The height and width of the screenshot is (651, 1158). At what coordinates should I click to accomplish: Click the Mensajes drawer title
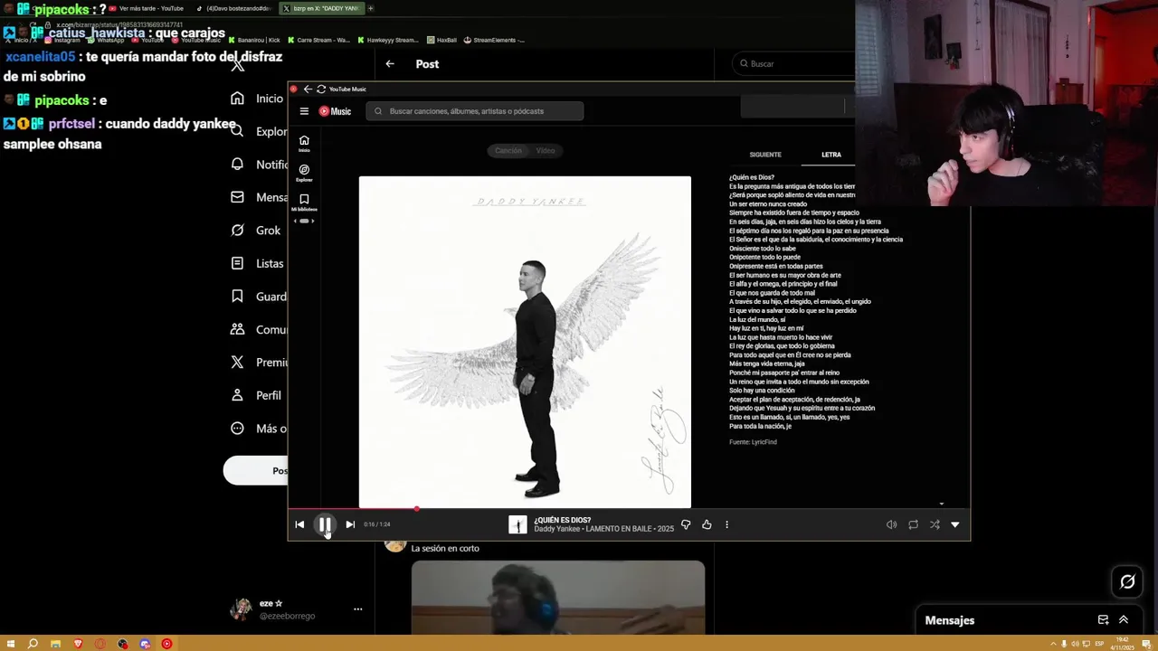click(x=950, y=620)
